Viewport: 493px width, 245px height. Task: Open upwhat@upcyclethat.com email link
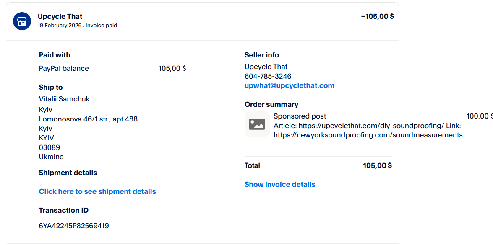point(289,85)
